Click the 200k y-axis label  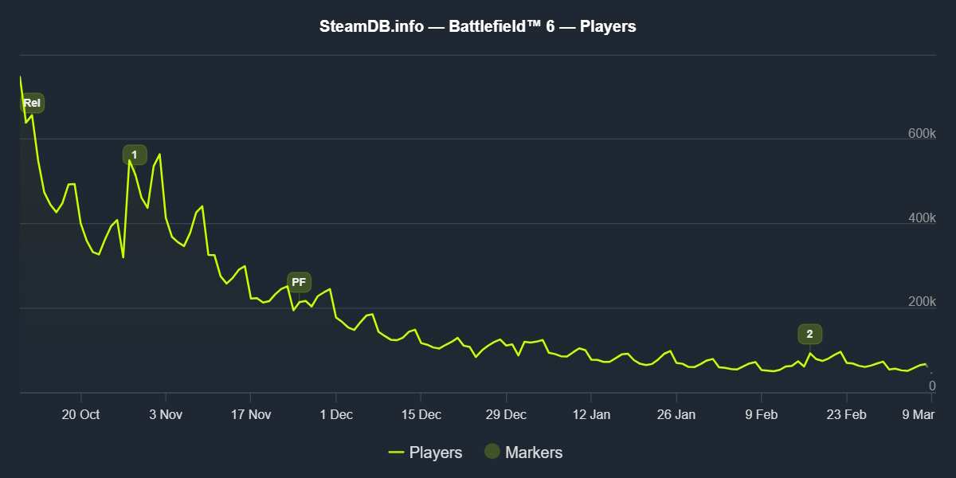click(922, 303)
